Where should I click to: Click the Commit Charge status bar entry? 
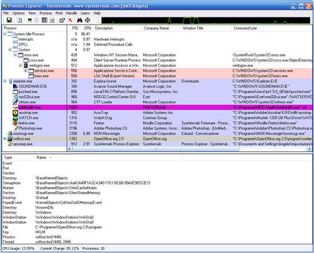click(x=60, y=248)
